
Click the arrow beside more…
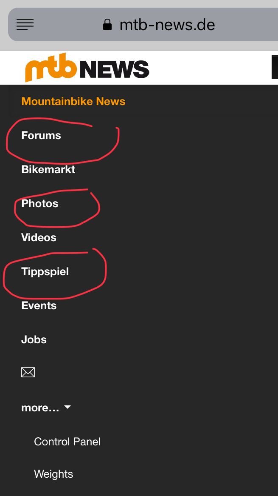point(67,408)
